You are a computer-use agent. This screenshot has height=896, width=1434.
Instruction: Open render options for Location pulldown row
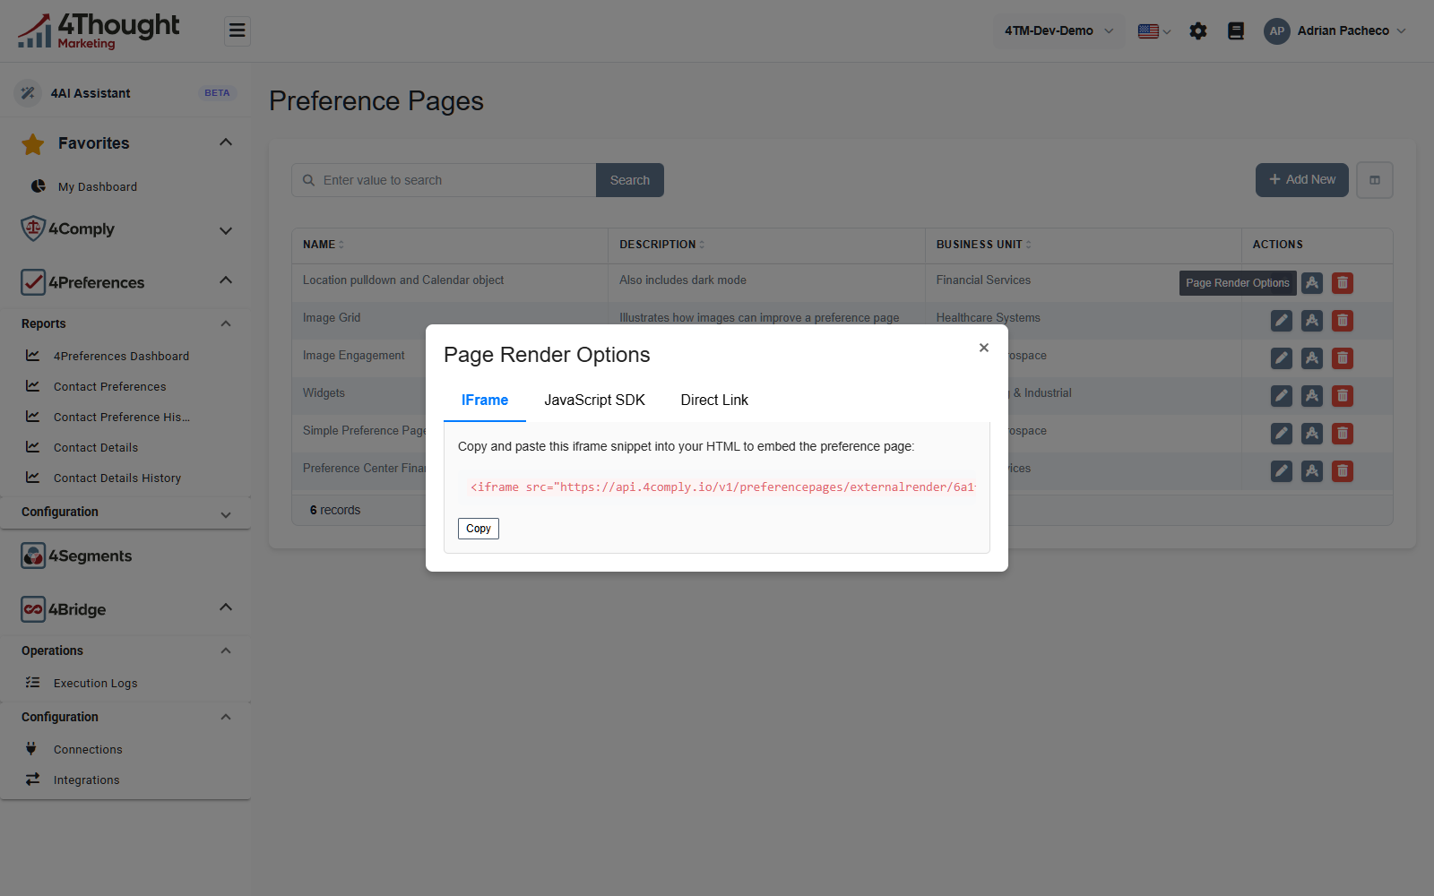coord(1312,283)
